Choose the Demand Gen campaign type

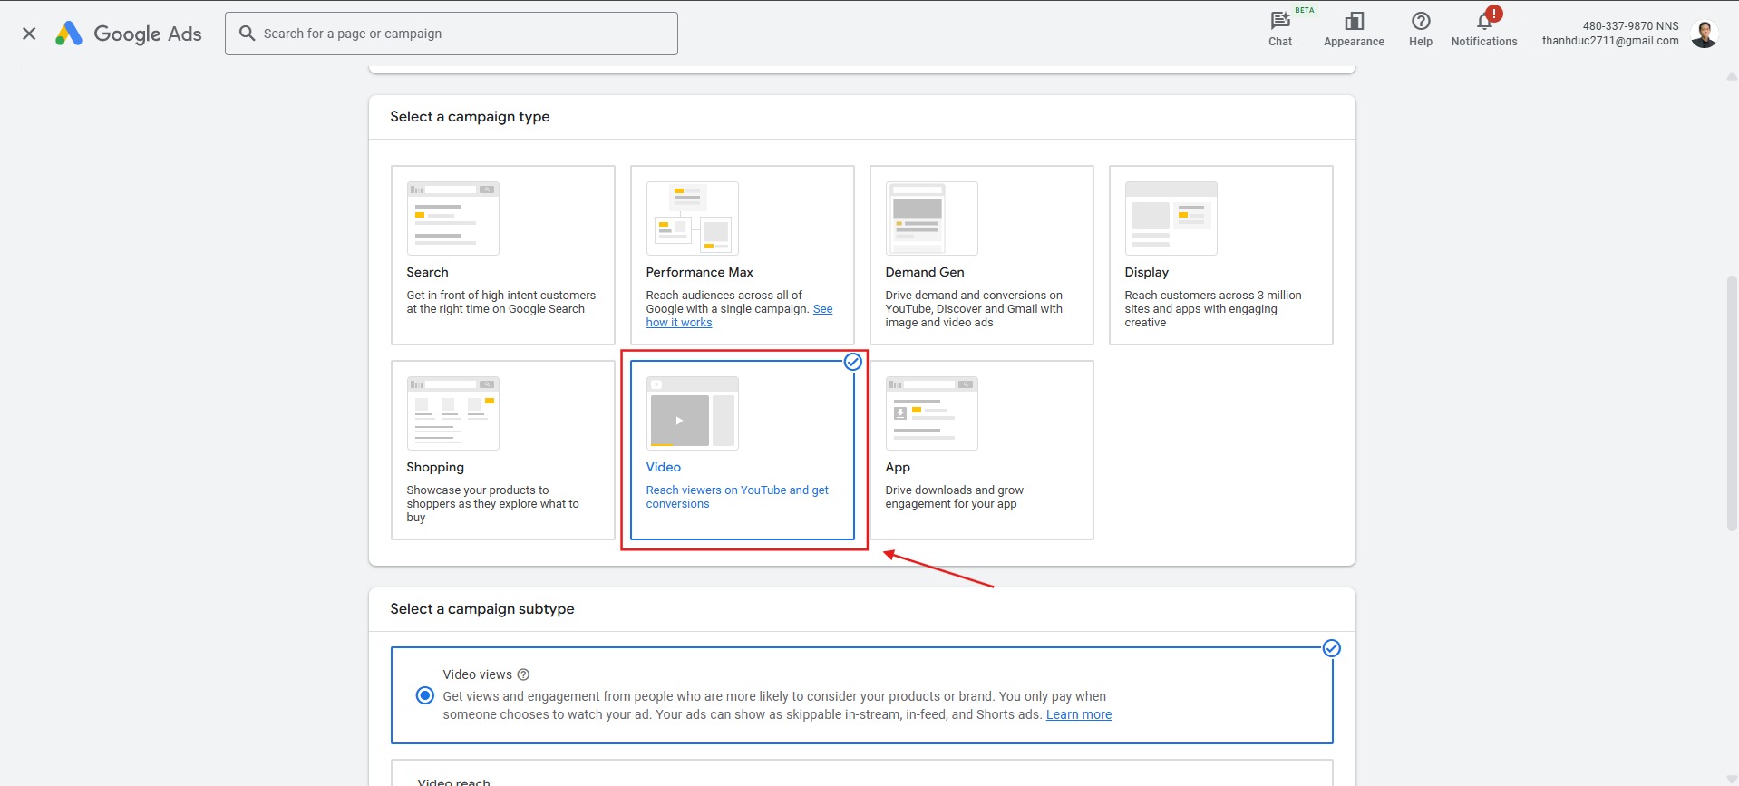(x=981, y=255)
